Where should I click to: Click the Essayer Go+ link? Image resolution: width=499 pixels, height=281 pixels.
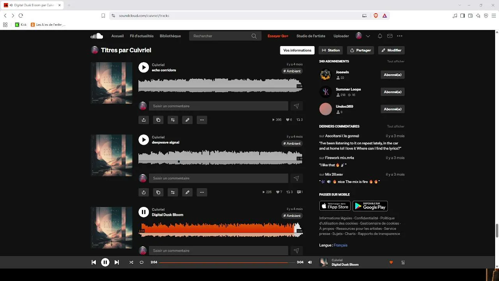click(278, 36)
